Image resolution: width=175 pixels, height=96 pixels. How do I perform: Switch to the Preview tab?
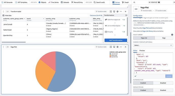click(x=142, y=50)
